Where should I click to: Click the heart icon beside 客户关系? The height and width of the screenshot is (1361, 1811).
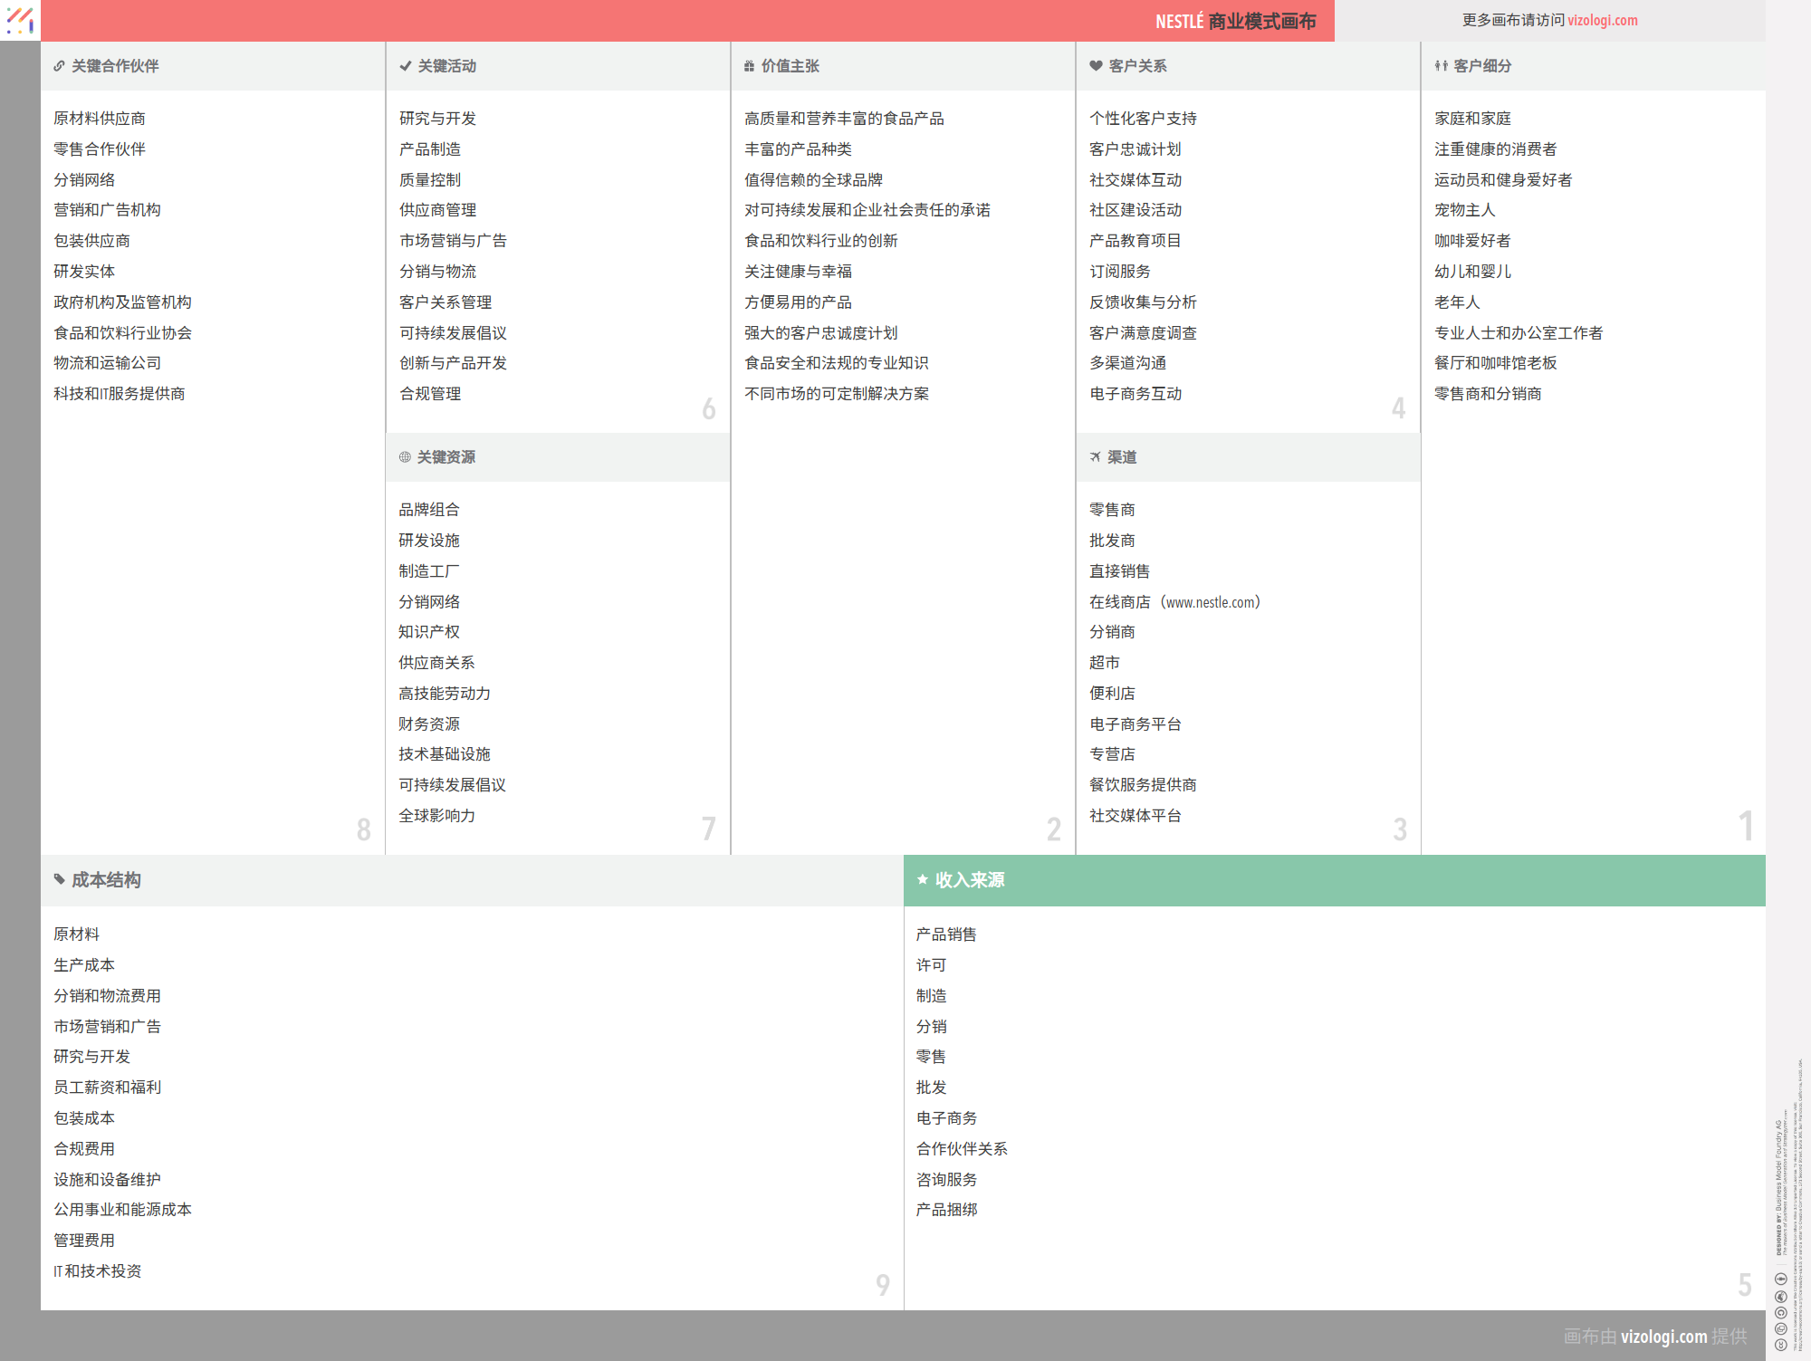1096,66
